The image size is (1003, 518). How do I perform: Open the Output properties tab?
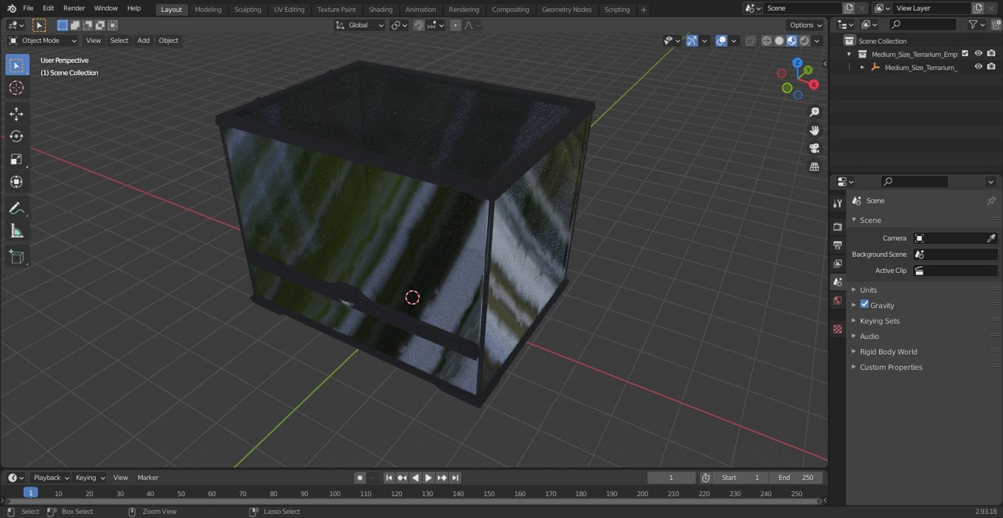coord(838,245)
